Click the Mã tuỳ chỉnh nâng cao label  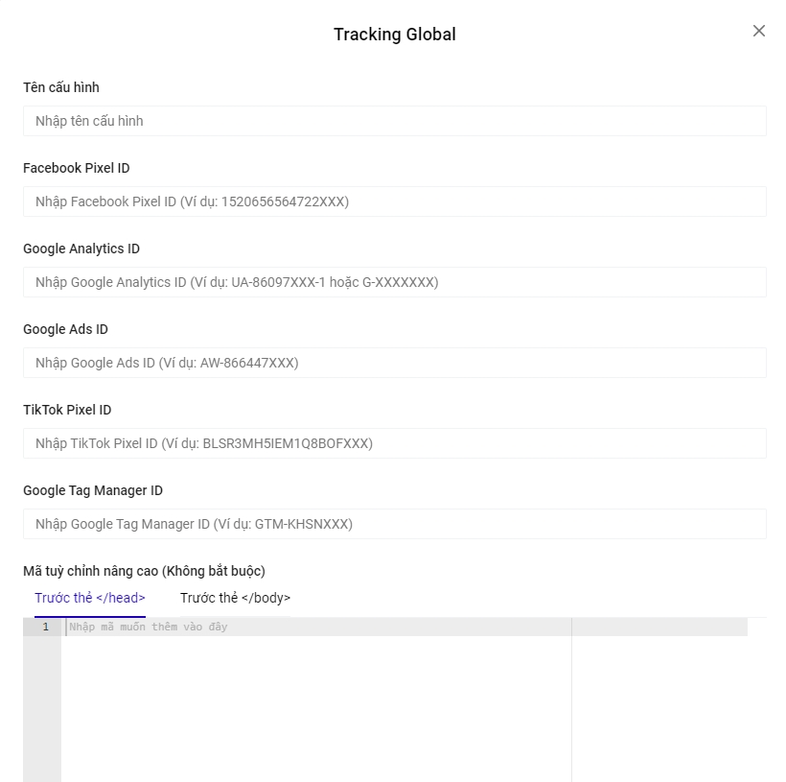click(x=144, y=571)
